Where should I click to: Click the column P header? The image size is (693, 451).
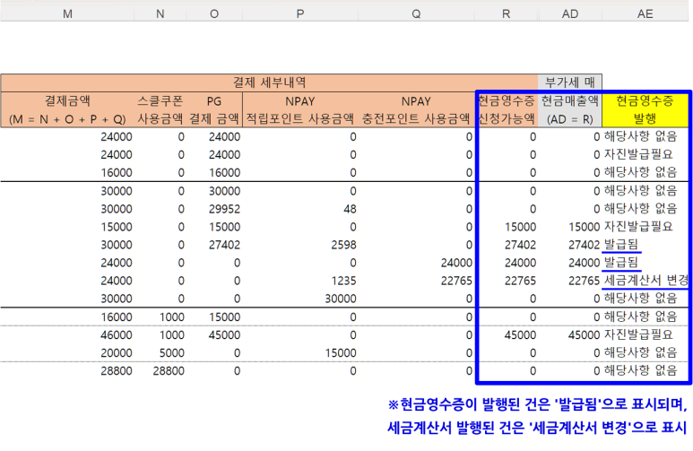pos(299,13)
